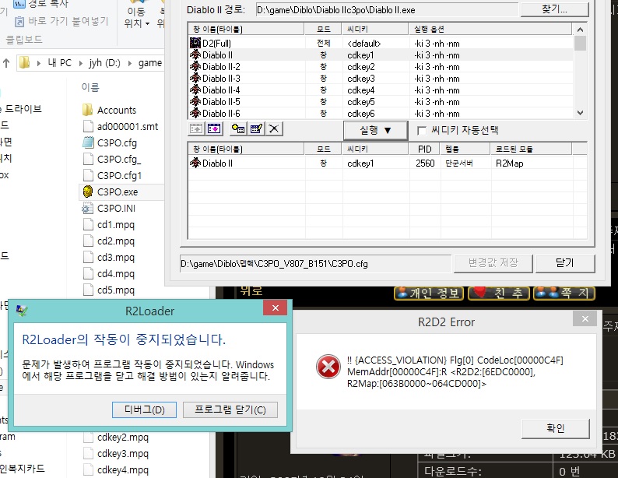
Task: Click the edit entry pencil icon
Action: (256, 129)
